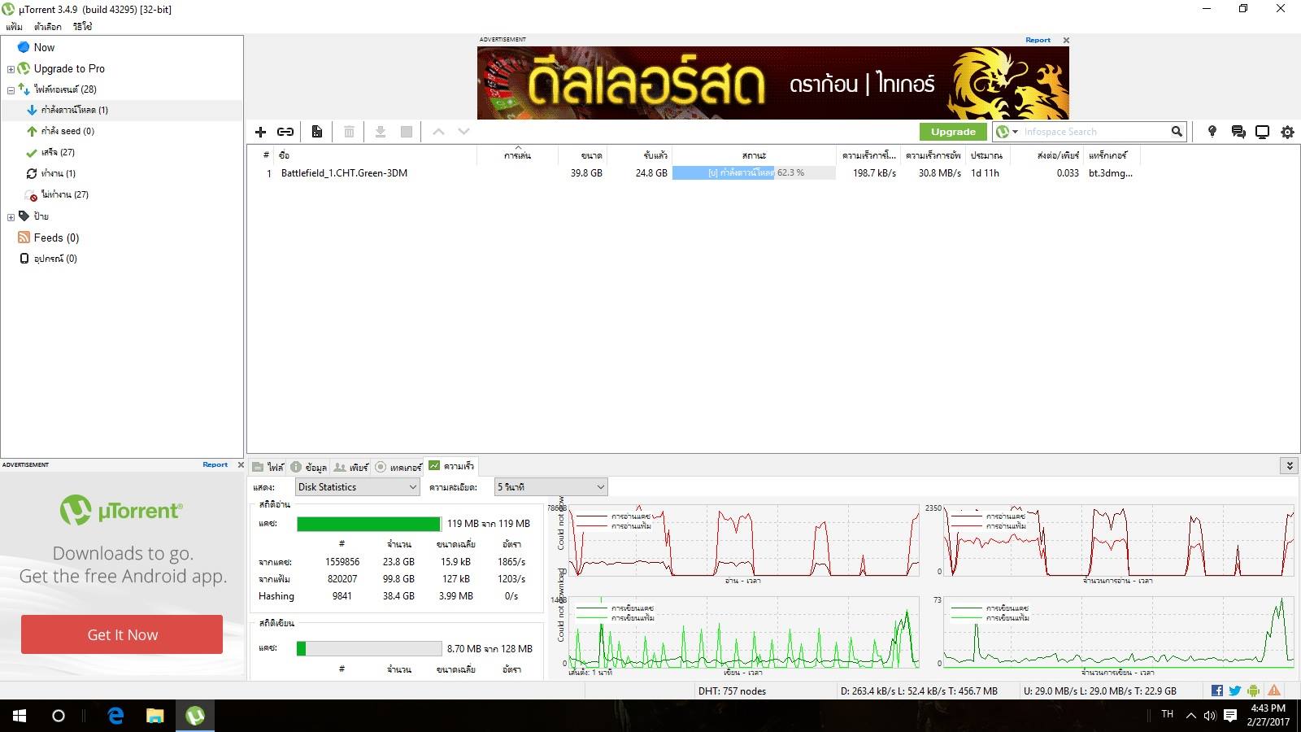Click the remote device monitor icon

(1263, 132)
